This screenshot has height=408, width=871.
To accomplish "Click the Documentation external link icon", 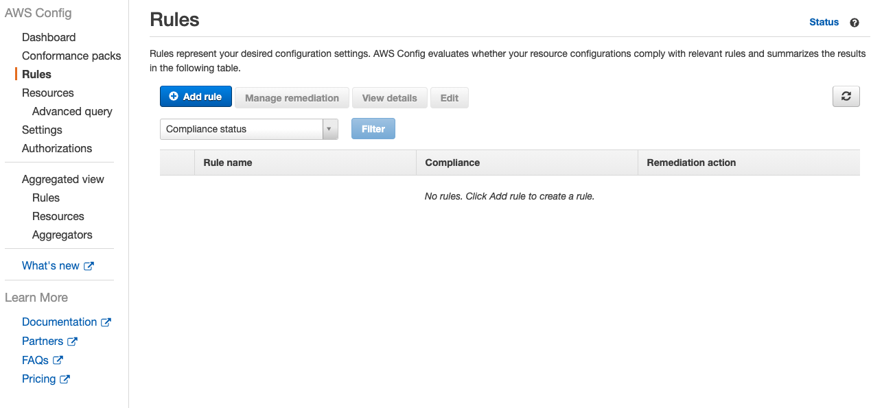I will coord(106,322).
